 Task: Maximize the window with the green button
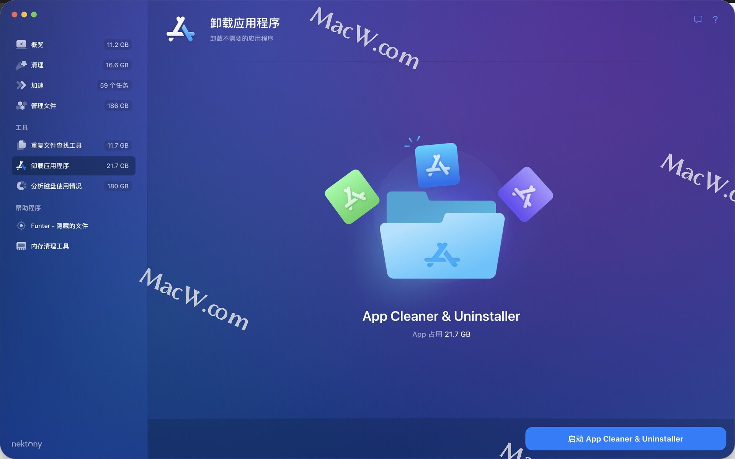pos(34,15)
